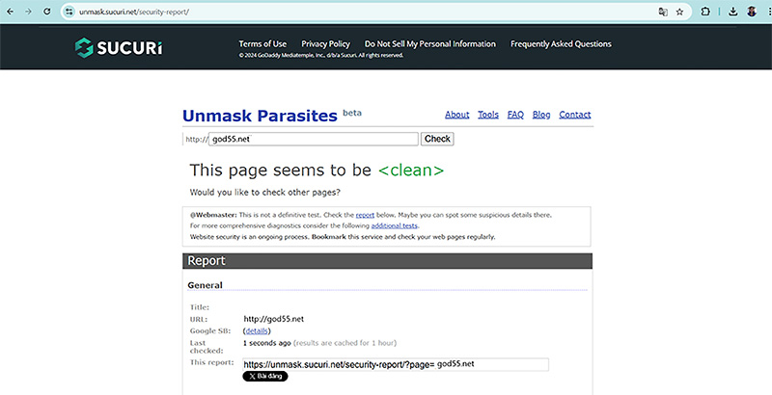Focus the browser address bar URL

click(134, 12)
